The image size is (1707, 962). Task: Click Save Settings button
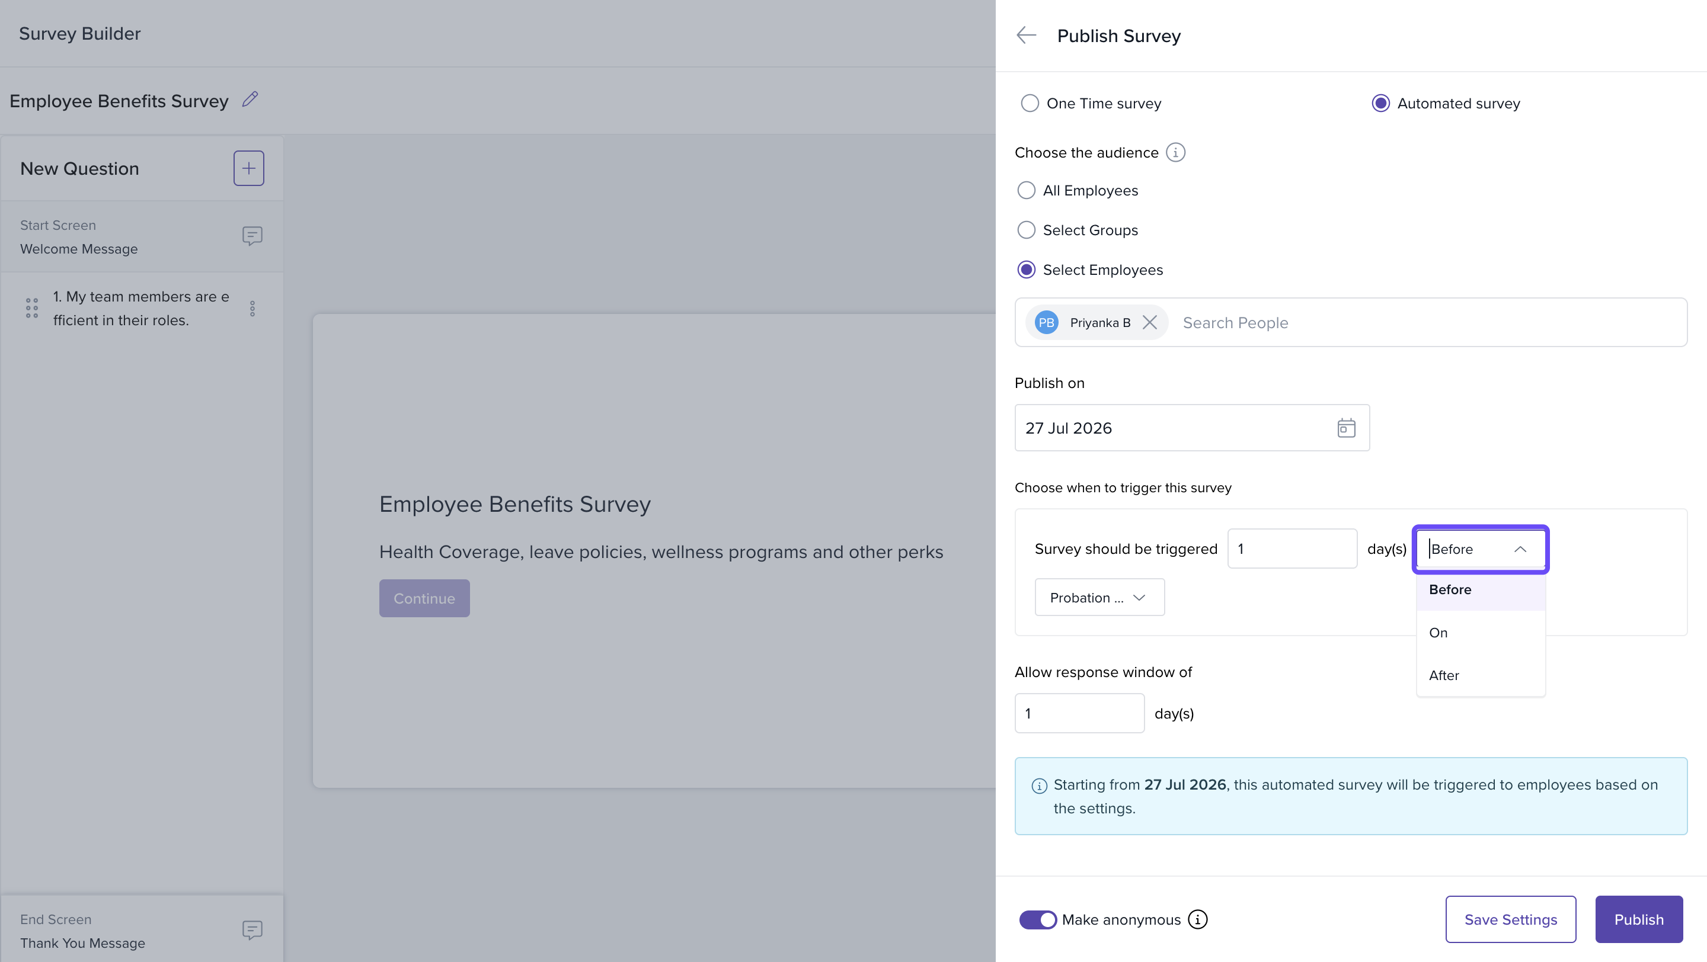tap(1510, 919)
